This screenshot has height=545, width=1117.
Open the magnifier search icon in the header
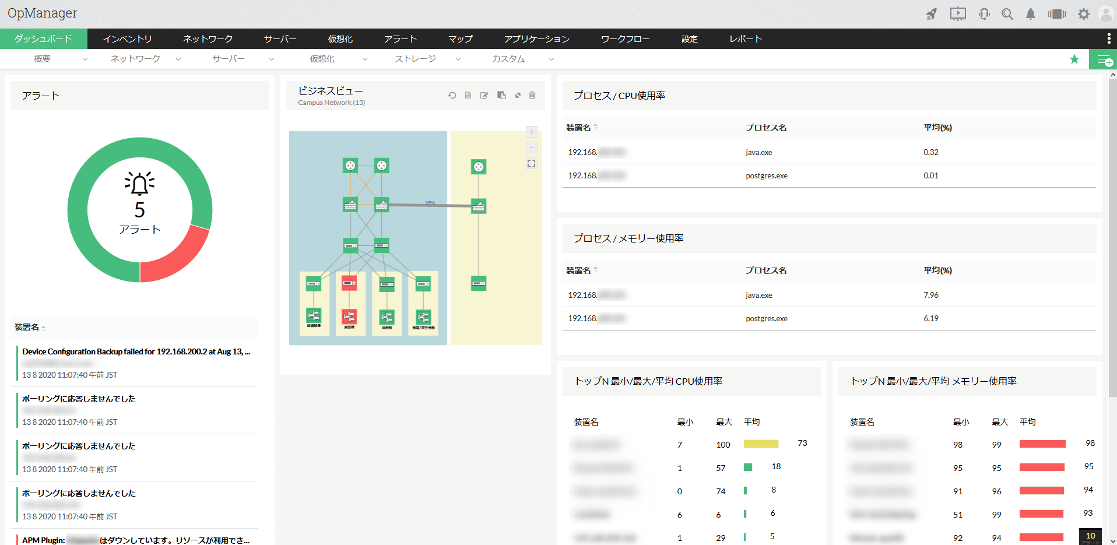click(x=1007, y=14)
